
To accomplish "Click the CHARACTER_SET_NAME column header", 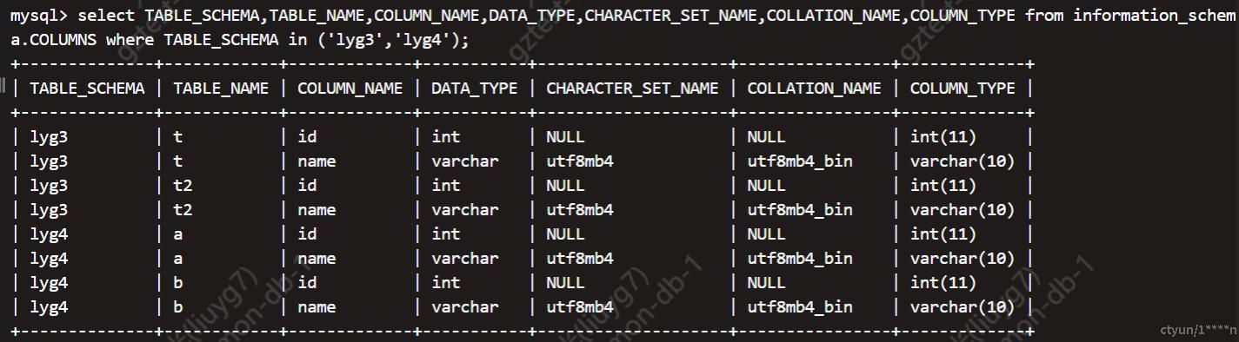I will 632,89.
